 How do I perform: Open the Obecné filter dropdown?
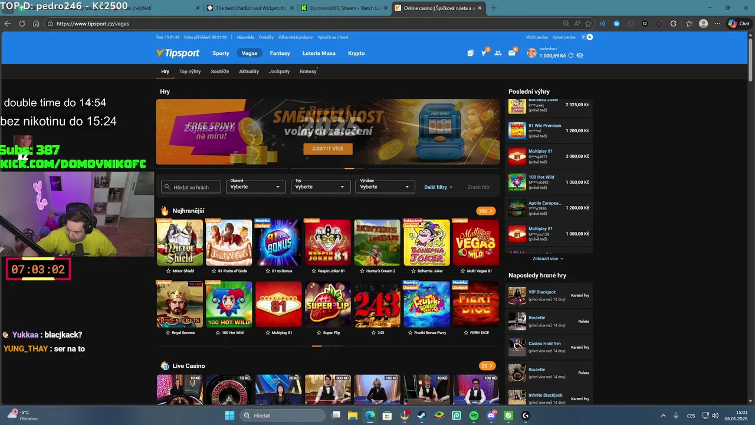pos(255,187)
